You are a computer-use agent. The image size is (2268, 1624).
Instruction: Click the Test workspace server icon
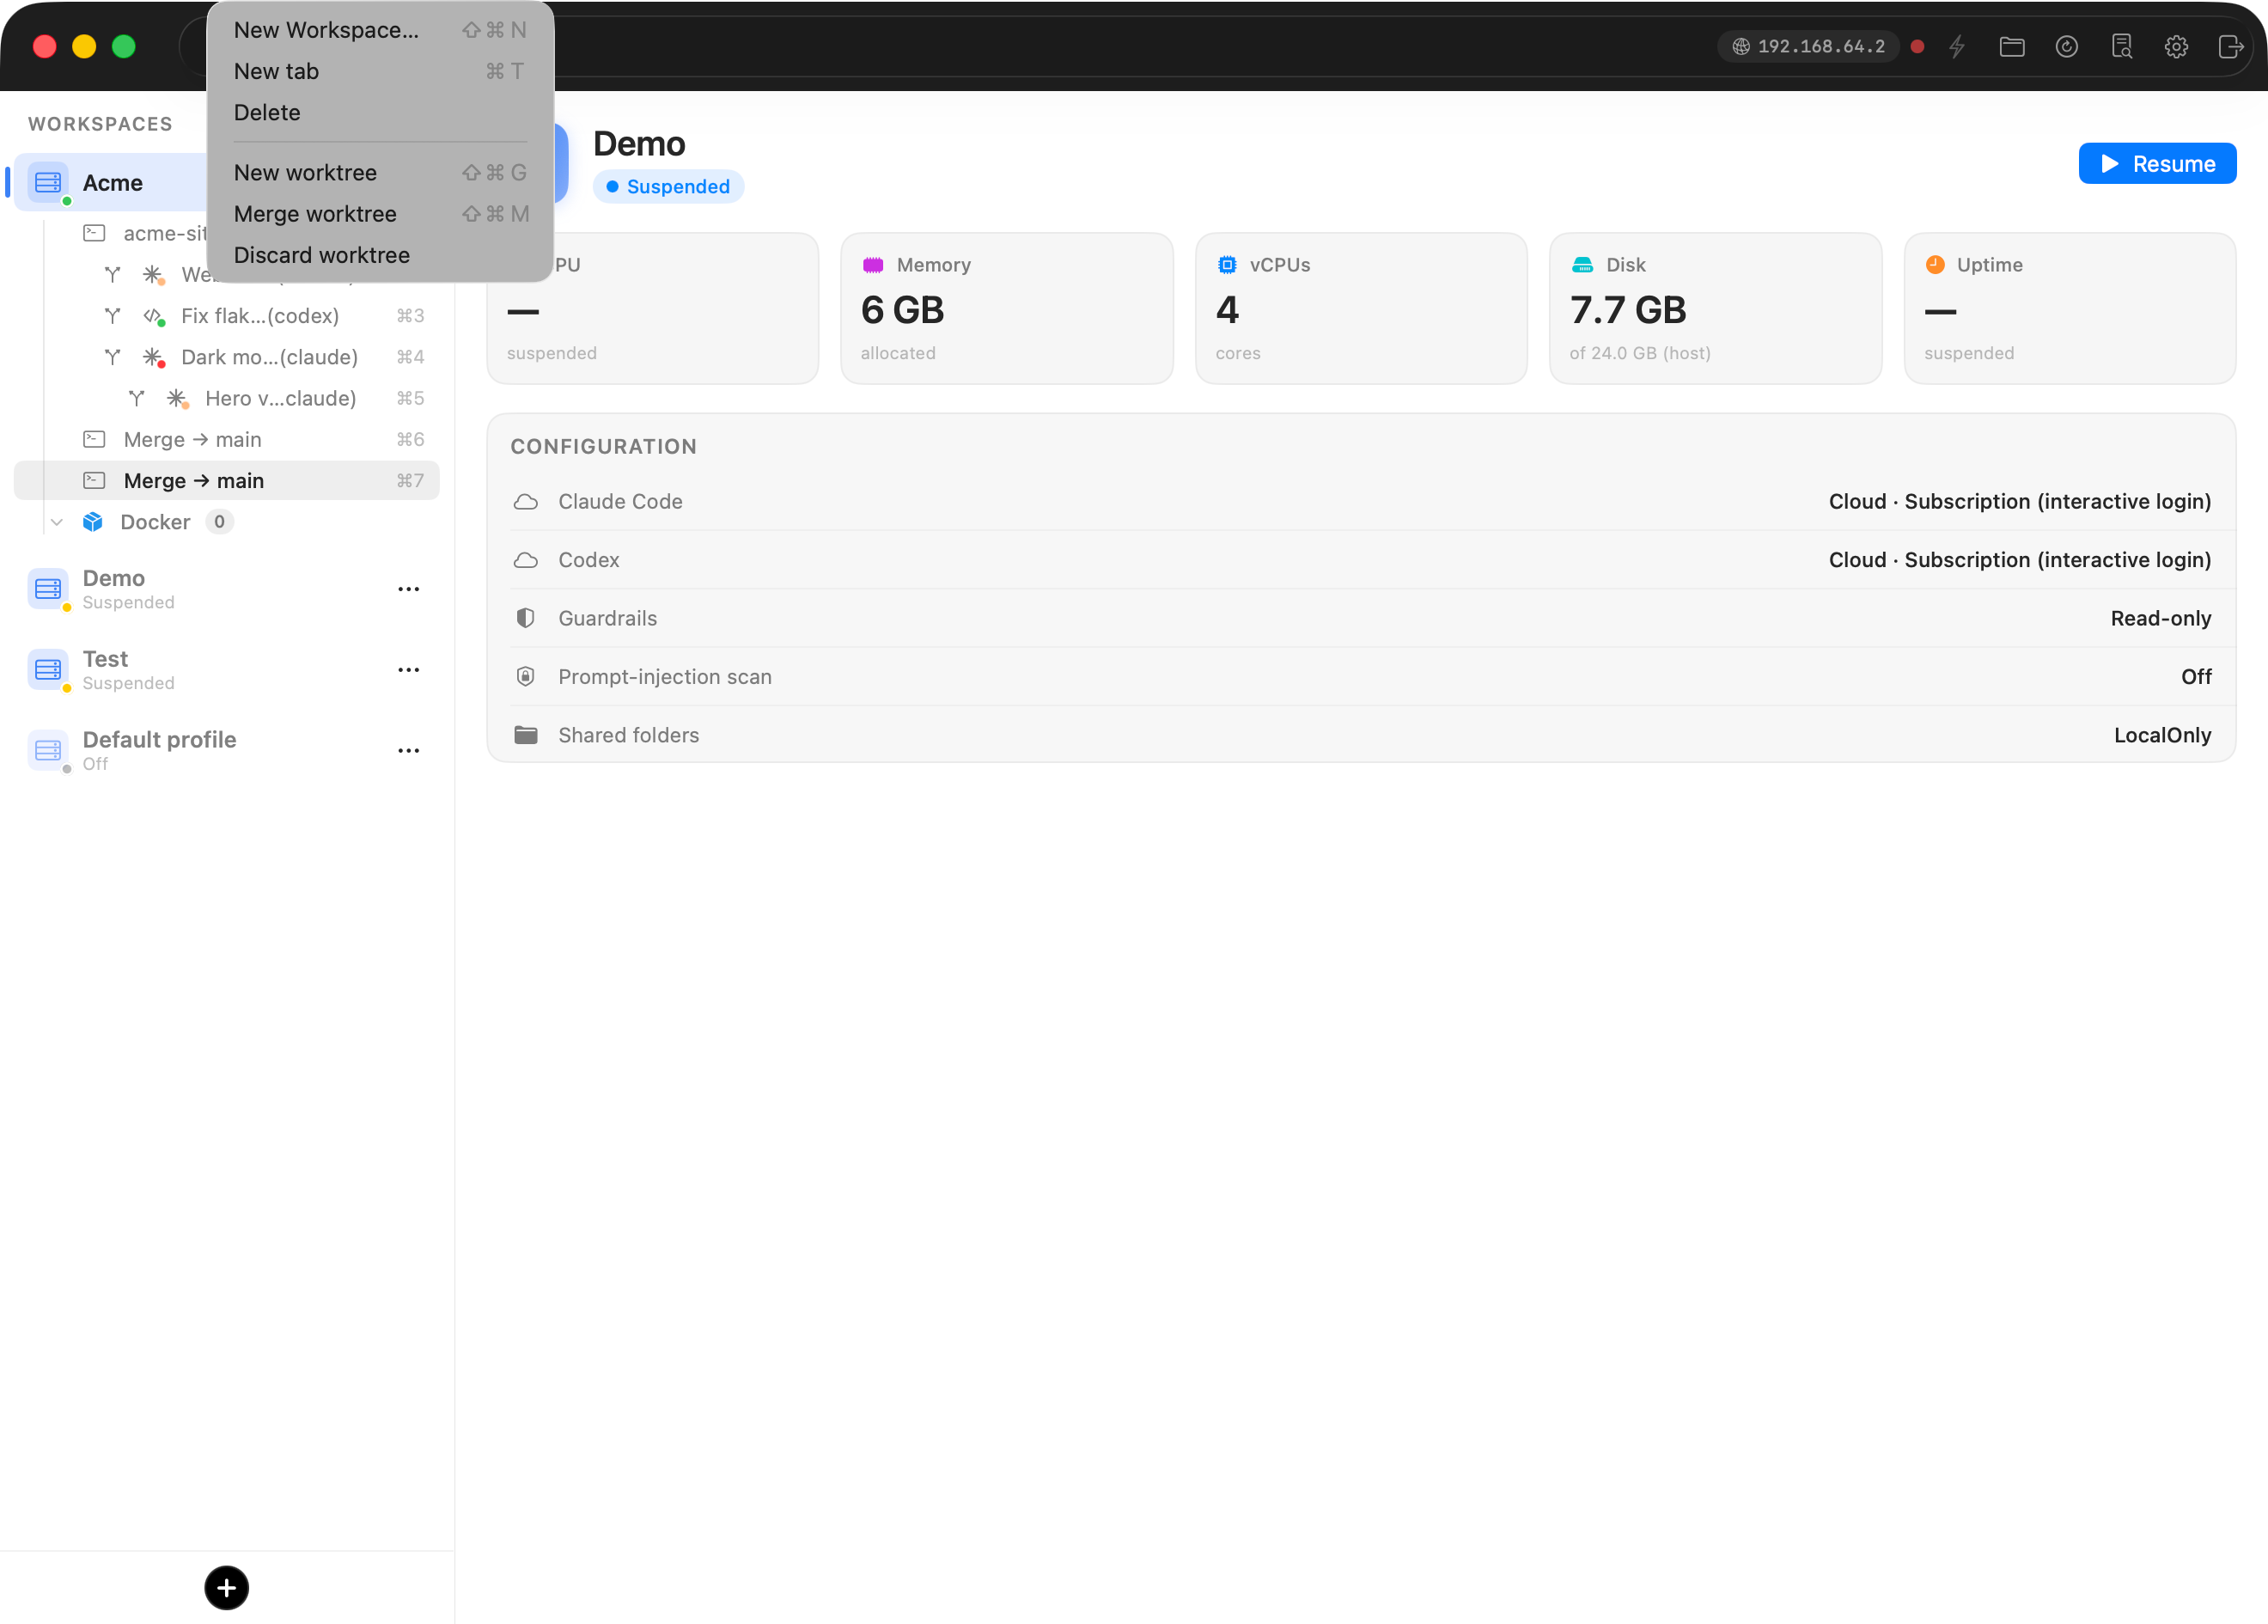pos(48,670)
